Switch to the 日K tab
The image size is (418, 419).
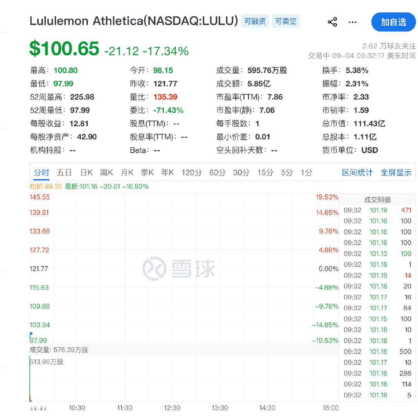pyautogui.click(x=86, y=172)
